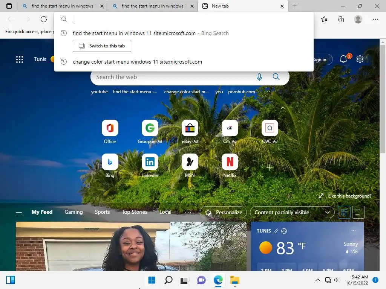Open the tab actions menu icon
Image resolution: width=386 pixels, height=289 pixels.
point(9,6)
